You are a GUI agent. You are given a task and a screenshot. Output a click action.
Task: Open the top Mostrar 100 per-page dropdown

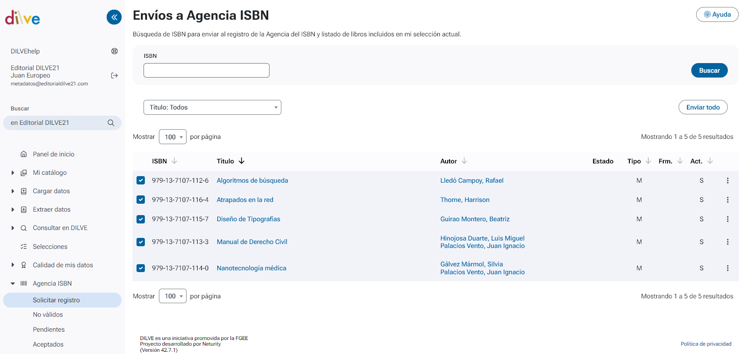point(173,137)
